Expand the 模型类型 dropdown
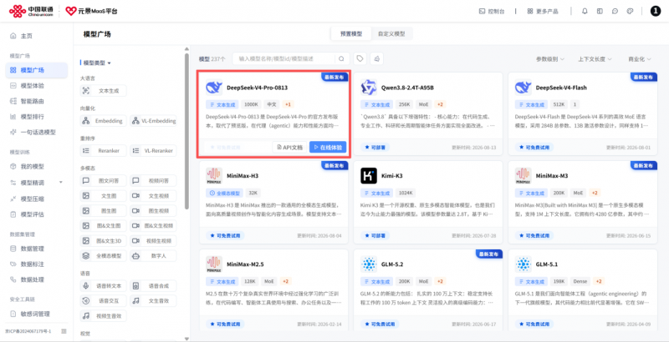 pyautogui.click(x=97, y=63)
